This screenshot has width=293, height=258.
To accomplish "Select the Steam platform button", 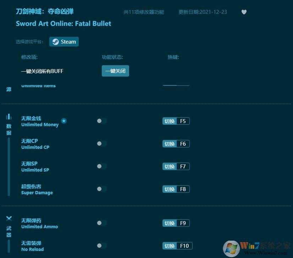I will click(x=64, y=41).
